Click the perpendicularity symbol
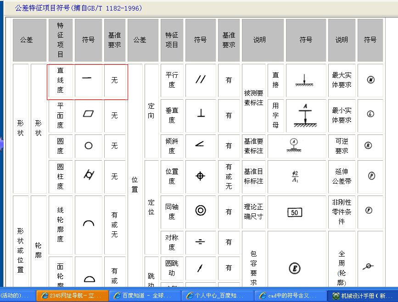 pyautogui.click(x=201, y=113)
